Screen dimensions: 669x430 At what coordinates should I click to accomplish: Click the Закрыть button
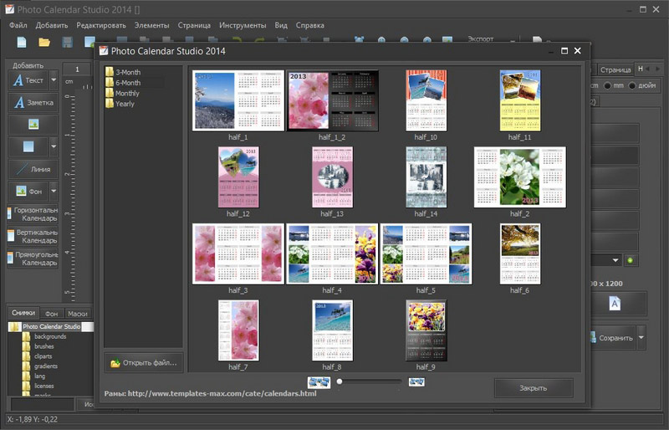[x=534, y=388]
